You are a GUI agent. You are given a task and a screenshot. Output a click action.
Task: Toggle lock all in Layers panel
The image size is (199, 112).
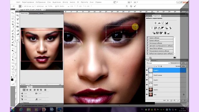pos(161,66)
